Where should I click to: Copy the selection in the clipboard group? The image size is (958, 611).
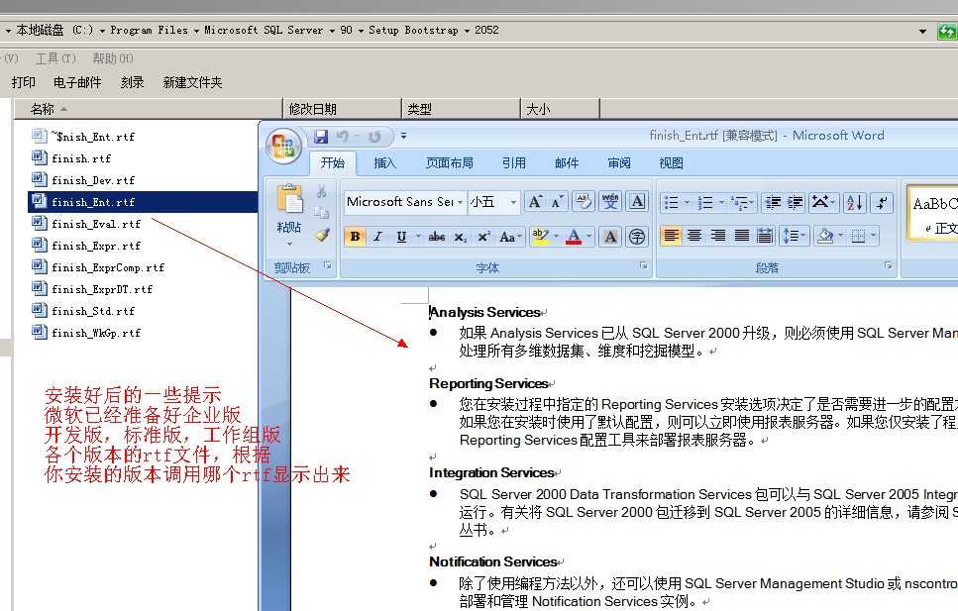(x=322, y=213)
